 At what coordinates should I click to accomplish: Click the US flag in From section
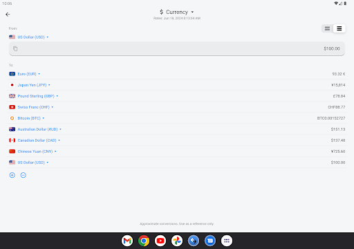coord(12,37)
